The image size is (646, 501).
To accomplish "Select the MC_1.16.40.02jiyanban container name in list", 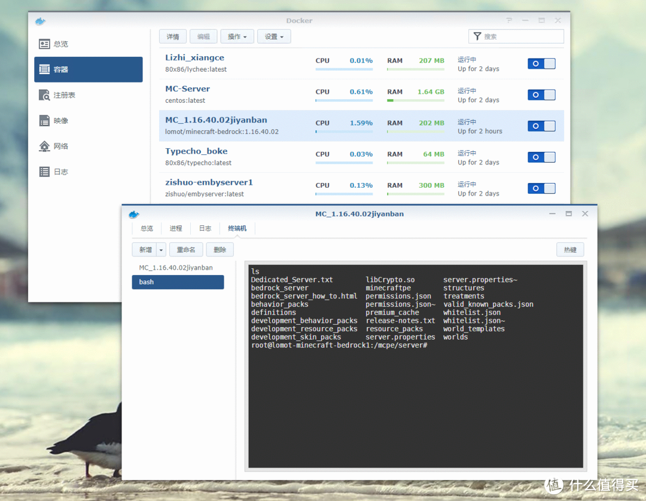I will 217,120.
